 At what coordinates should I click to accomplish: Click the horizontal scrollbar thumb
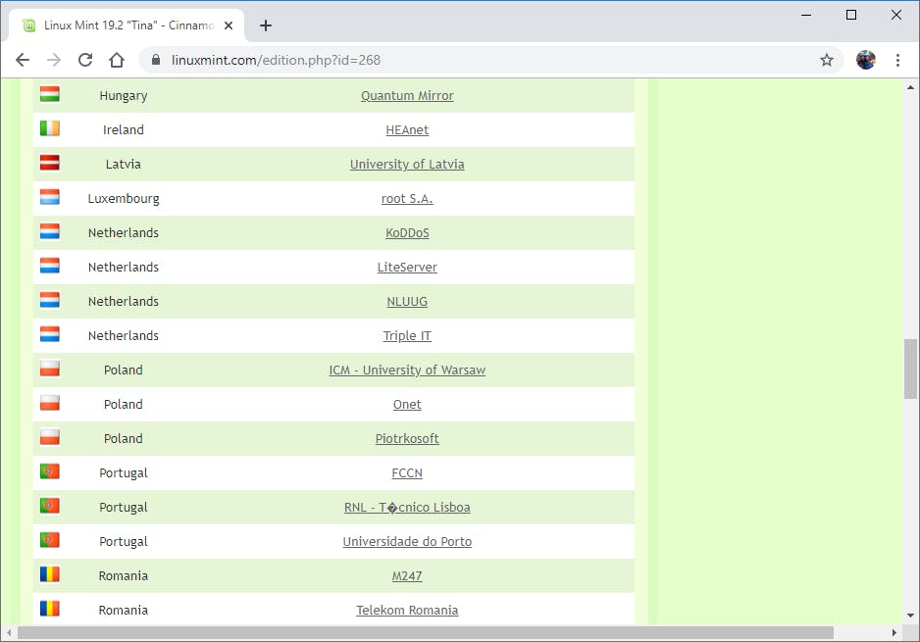pyautogui.click(x=426, y=633)
